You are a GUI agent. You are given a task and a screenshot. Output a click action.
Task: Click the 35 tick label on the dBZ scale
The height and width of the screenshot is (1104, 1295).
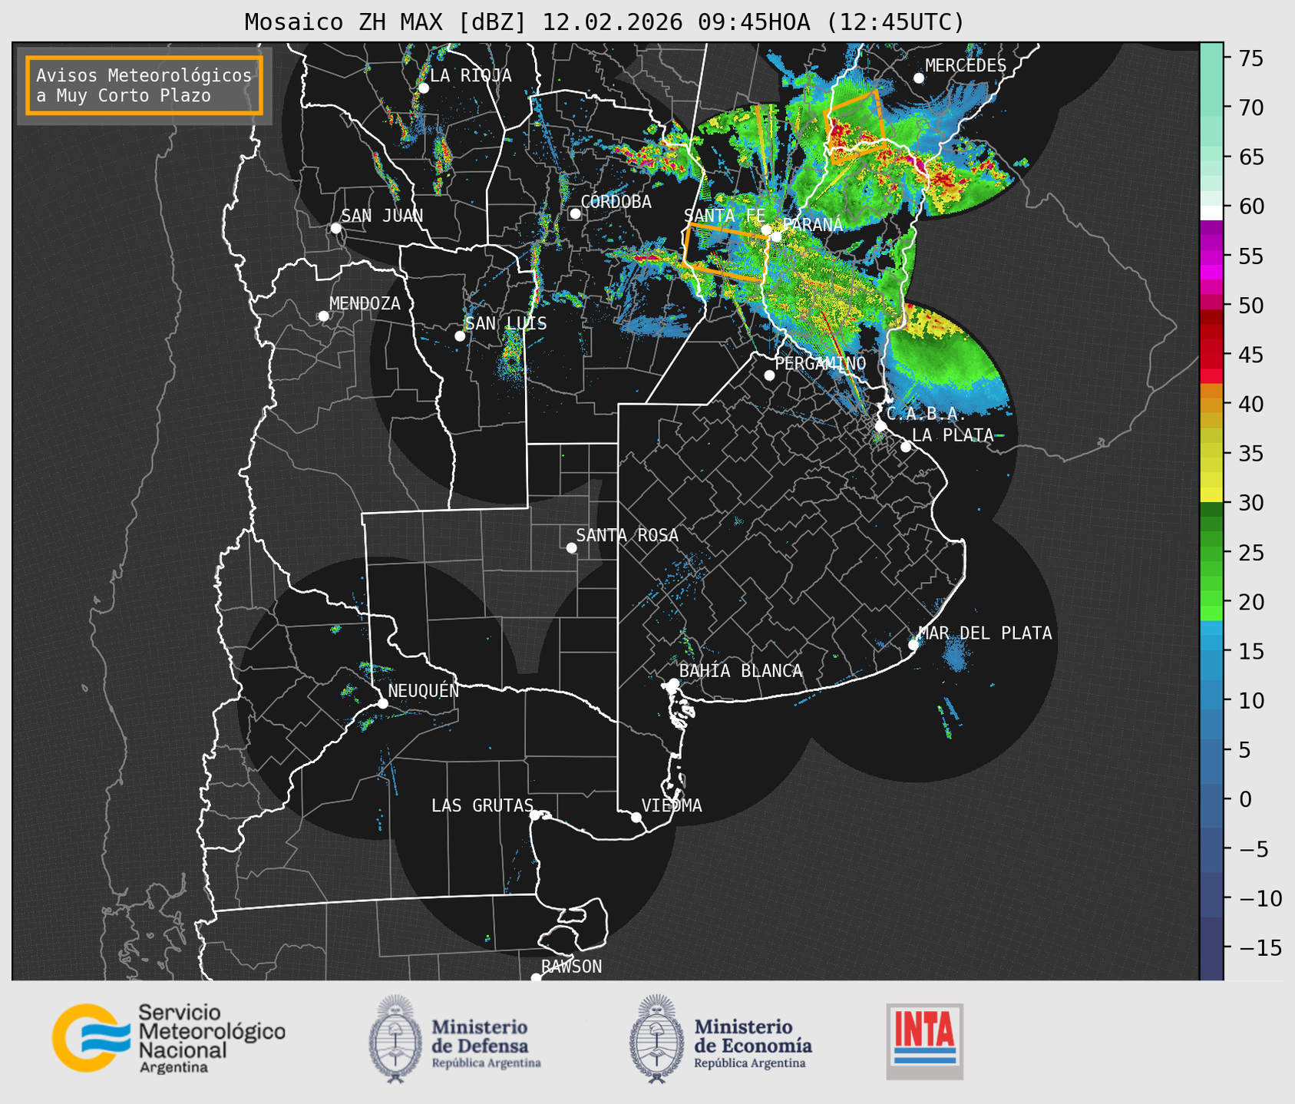click(x=1250, y=454)
